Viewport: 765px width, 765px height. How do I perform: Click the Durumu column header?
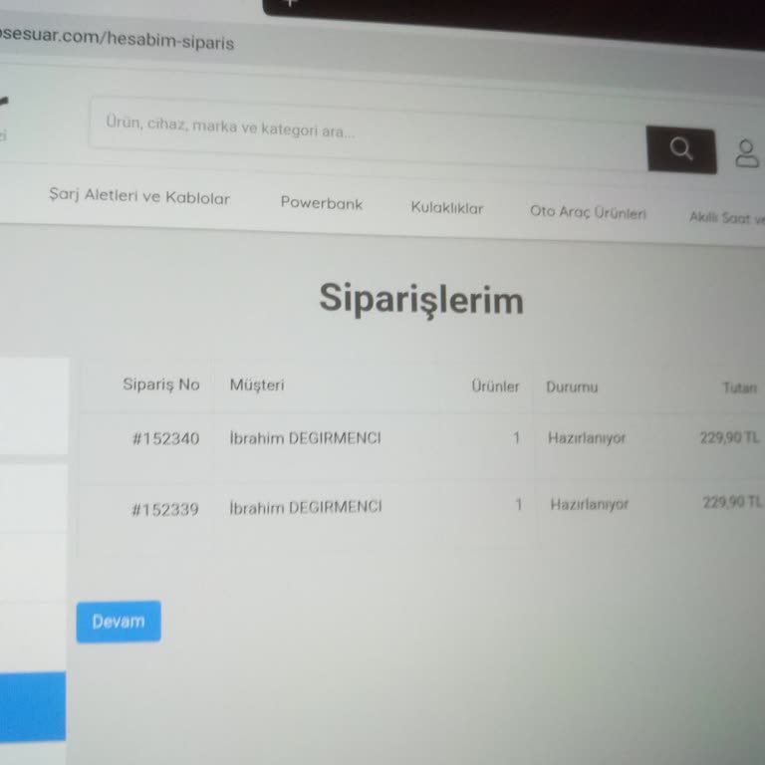[x=572, y=387]
